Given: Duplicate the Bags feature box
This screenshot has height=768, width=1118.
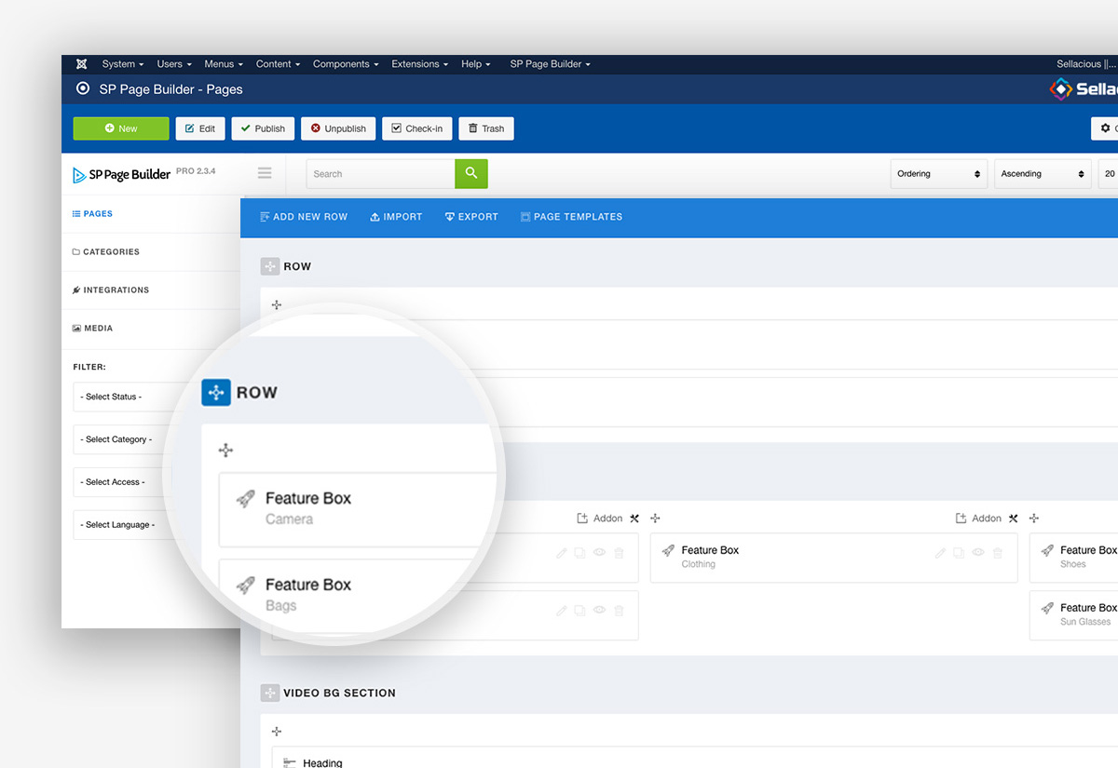Looking at the screenshot, I should tap(580, 611).
